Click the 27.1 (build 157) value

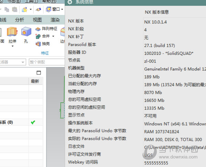160,46
